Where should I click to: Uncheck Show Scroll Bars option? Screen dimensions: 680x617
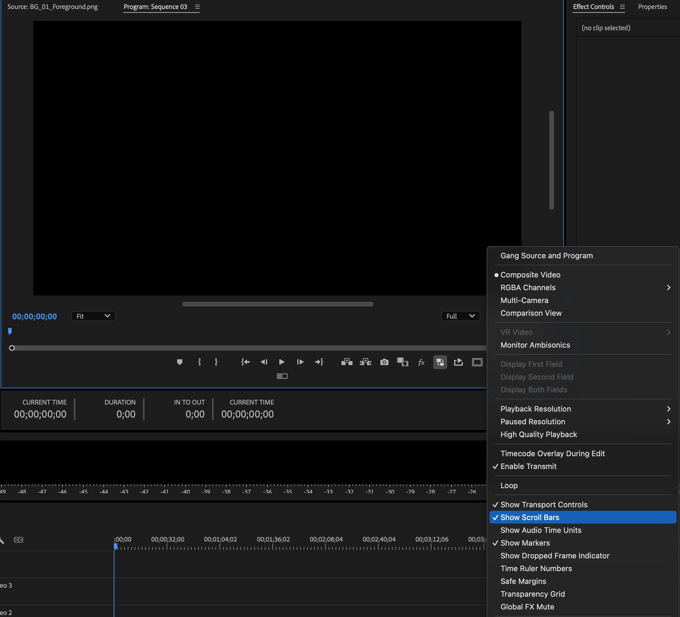pyautogui.click(x=530, y=517)
